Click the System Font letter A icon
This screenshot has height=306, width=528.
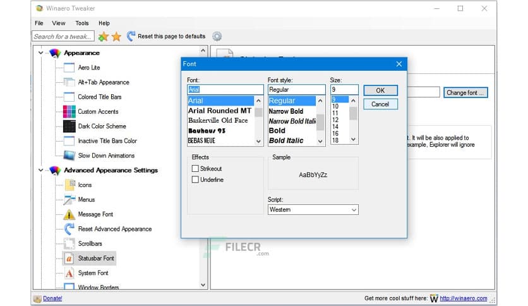(69, 273)
